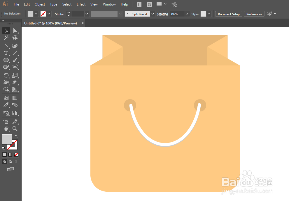
Task: Choose the Magic Wand tool
Action: click(x=6, y=38)
